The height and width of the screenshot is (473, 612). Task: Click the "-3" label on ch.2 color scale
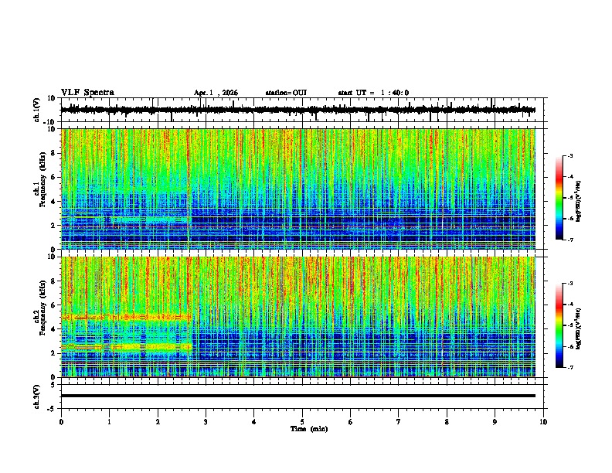click(x=569, y=284)
